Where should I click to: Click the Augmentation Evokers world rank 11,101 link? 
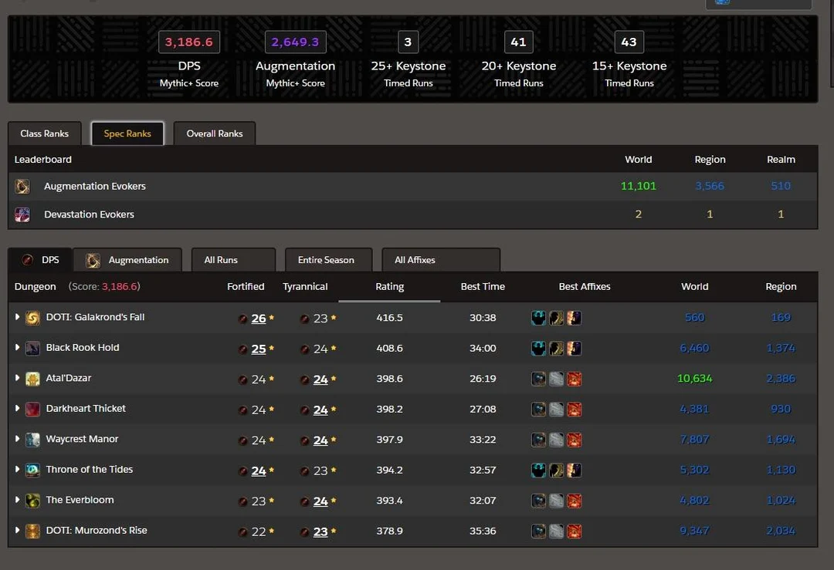pyautogui.click(x=636, y=186)
